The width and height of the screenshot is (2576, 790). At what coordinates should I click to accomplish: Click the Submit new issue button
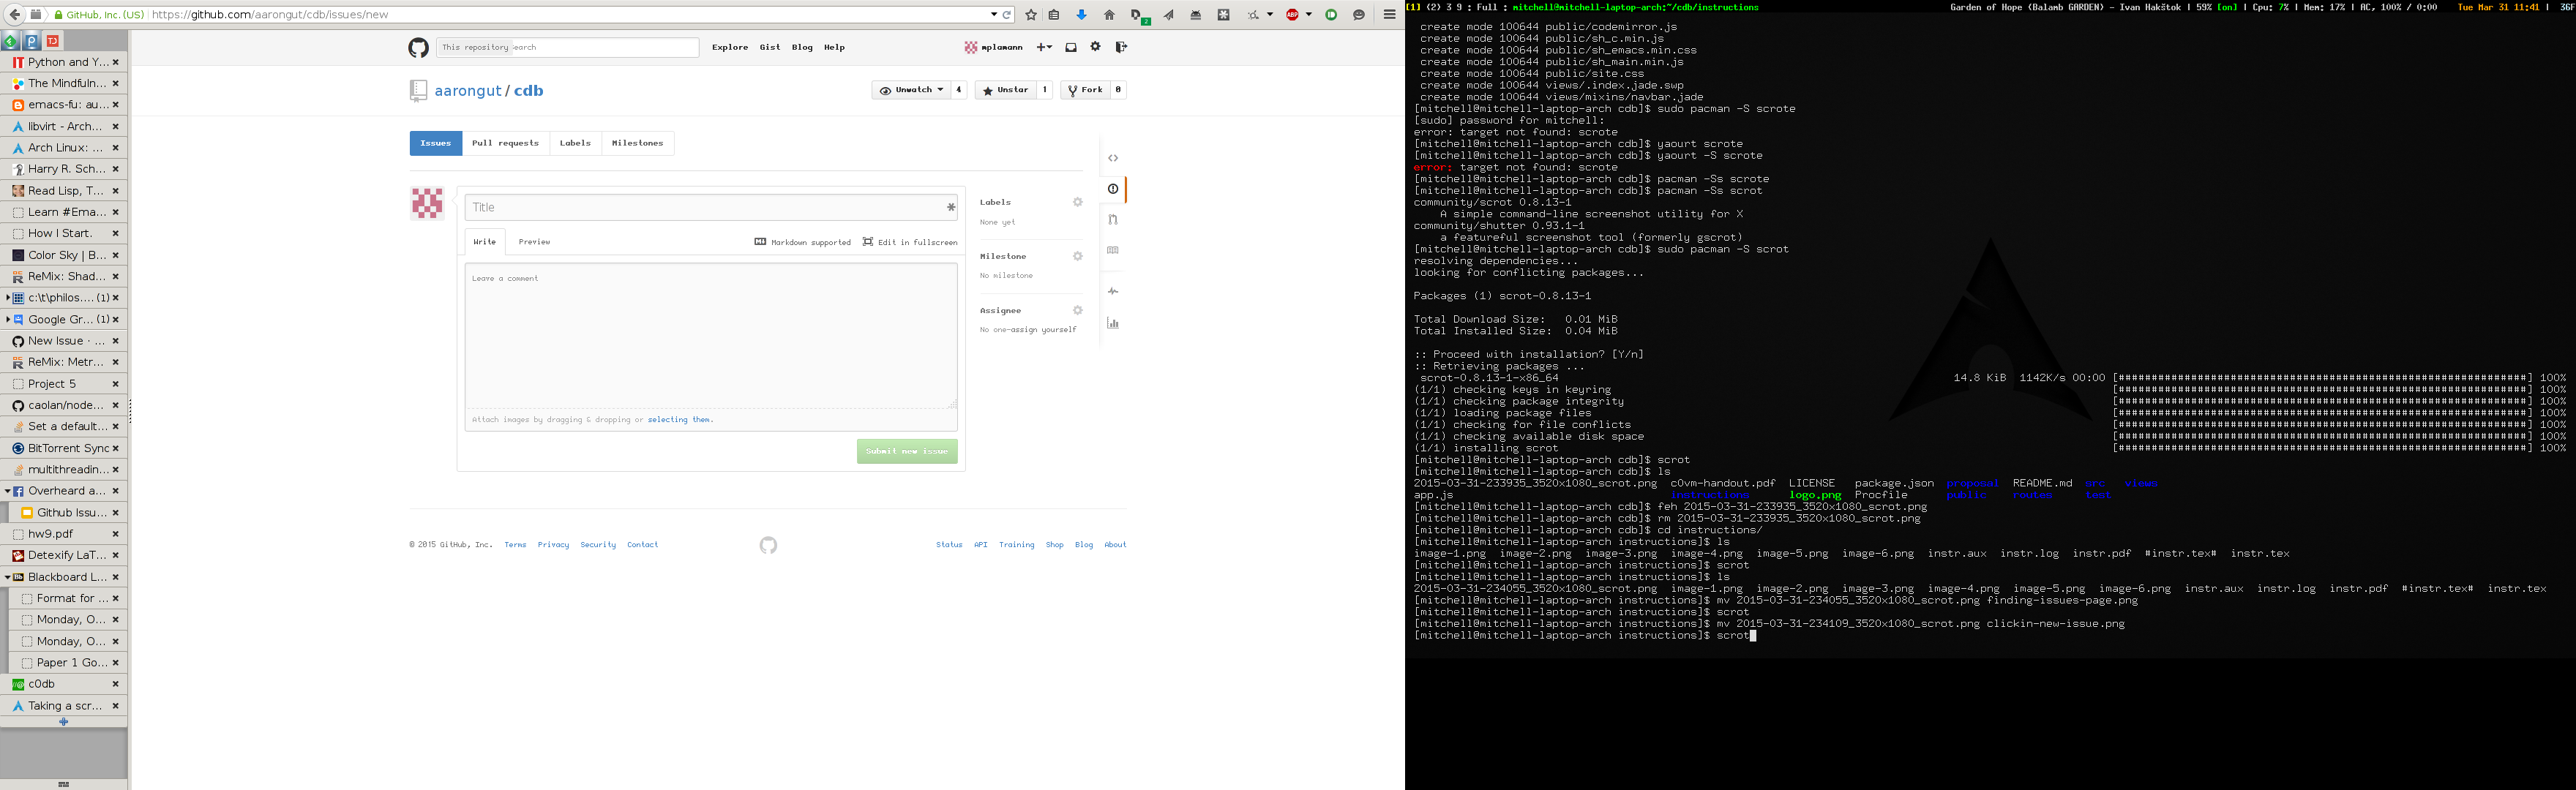pos(906,451)
